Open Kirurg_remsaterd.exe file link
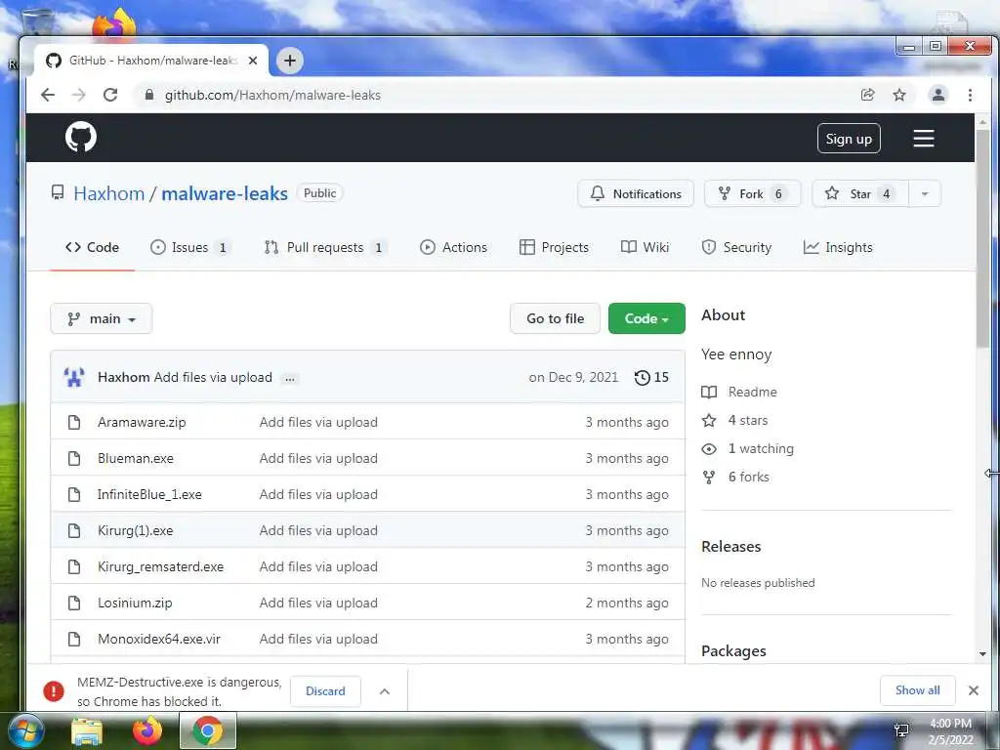 (x=161, y=566)
